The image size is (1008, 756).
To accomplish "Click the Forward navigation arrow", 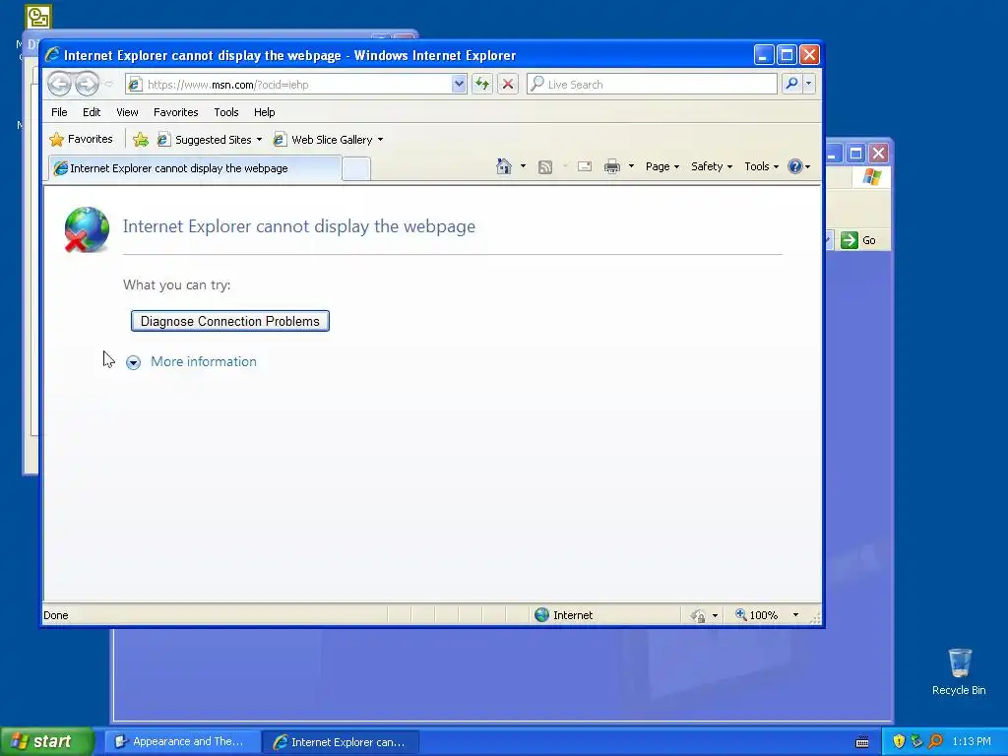I will coord(87,84).
